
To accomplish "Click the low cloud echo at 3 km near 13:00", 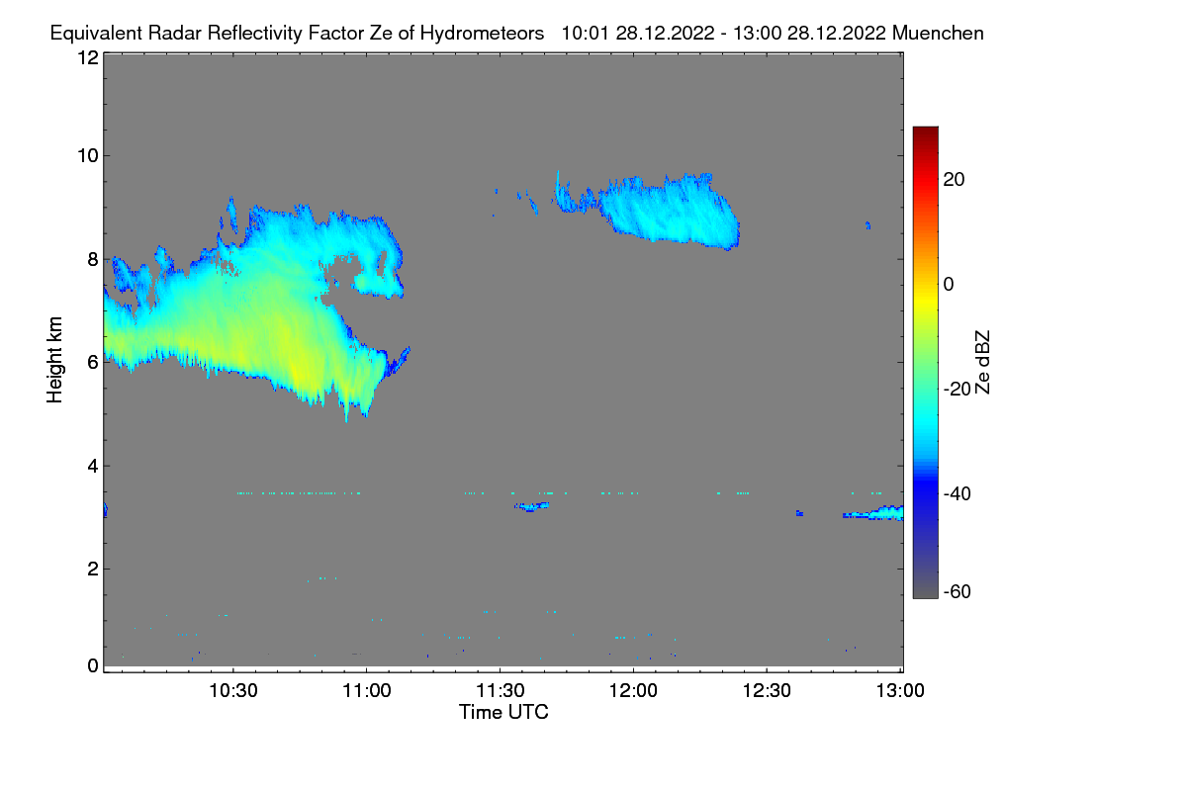I will click(875, 513).
